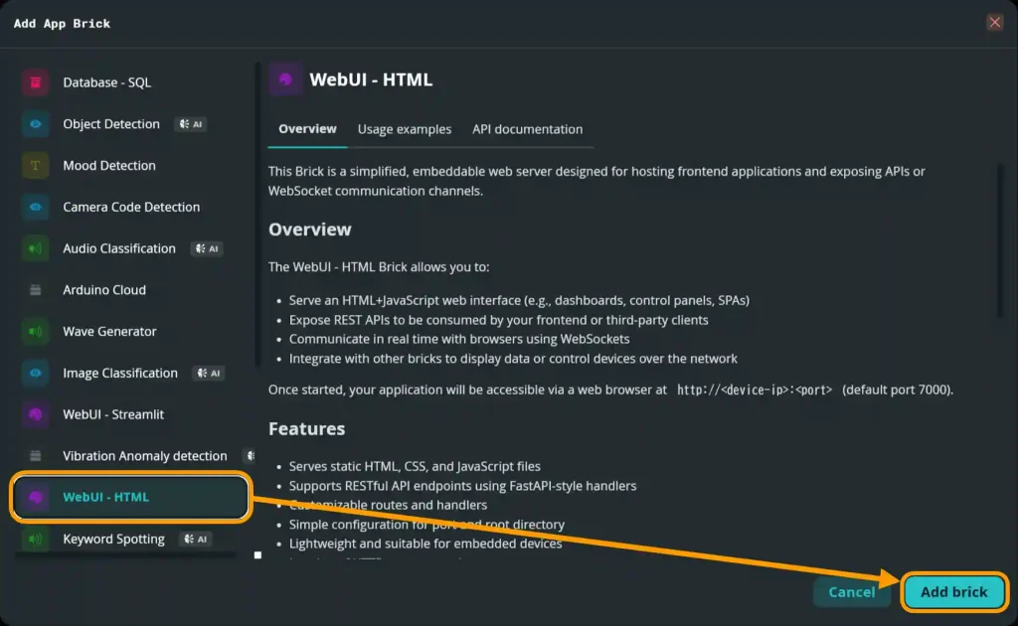Click the Keyword Spotting brick icon
Viewport: 1018px width, 626px height.
coord(36,540)
